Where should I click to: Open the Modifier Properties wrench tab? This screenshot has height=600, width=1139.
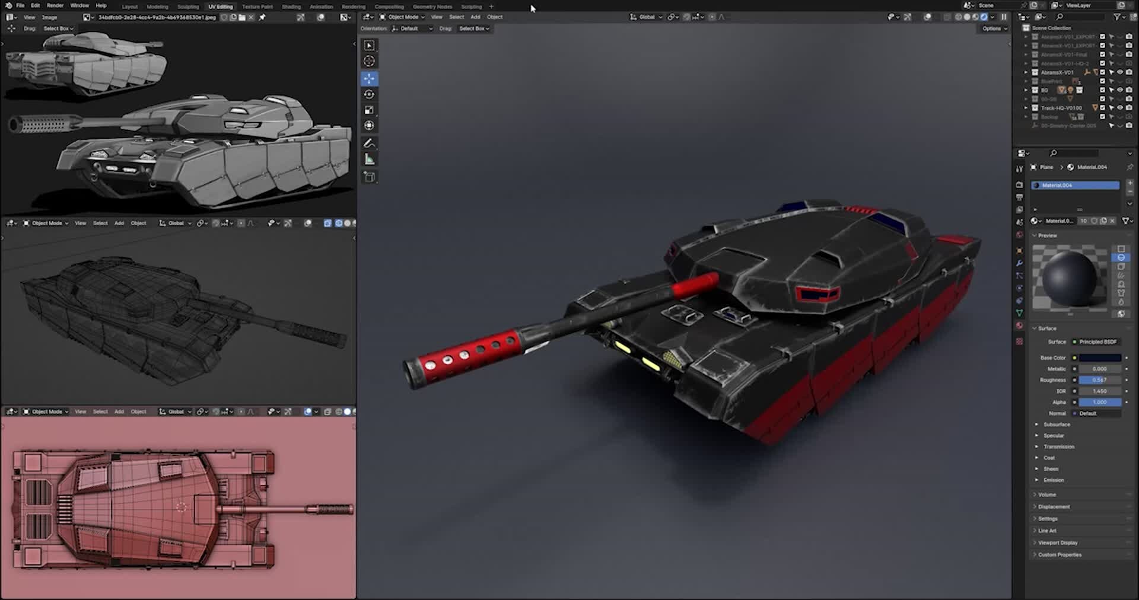[x=1019, y=263]
